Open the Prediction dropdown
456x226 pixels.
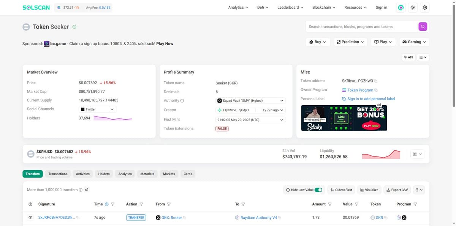[350, 42]
